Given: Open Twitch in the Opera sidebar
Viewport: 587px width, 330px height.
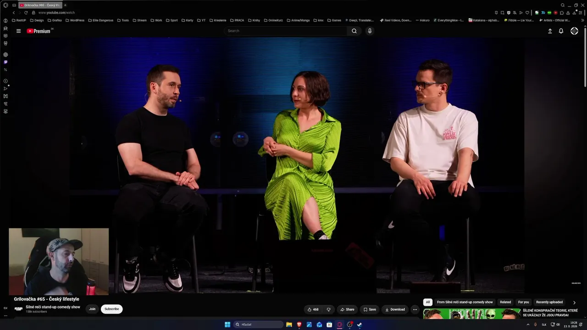Looking at the screenshot, I should tap(6, 62).
